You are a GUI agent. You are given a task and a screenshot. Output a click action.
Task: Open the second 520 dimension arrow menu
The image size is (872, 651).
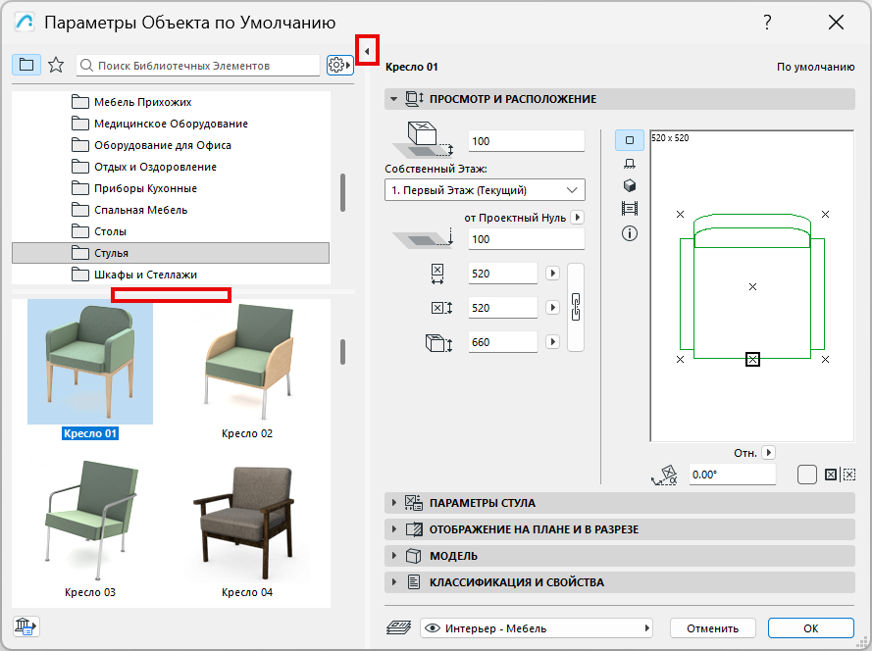[552, 308]
